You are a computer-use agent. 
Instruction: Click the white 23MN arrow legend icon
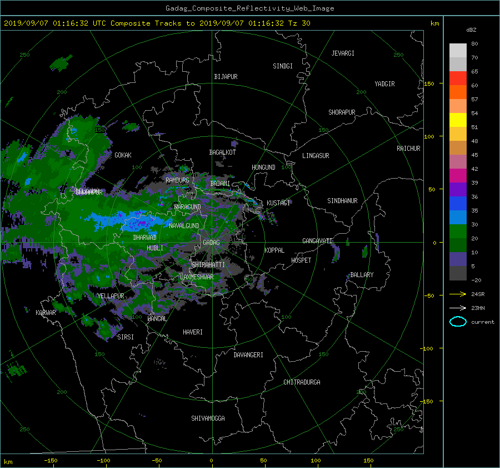458,308
